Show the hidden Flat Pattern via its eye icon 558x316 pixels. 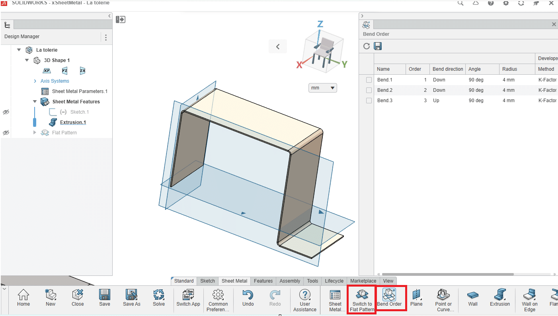(6, 133)
